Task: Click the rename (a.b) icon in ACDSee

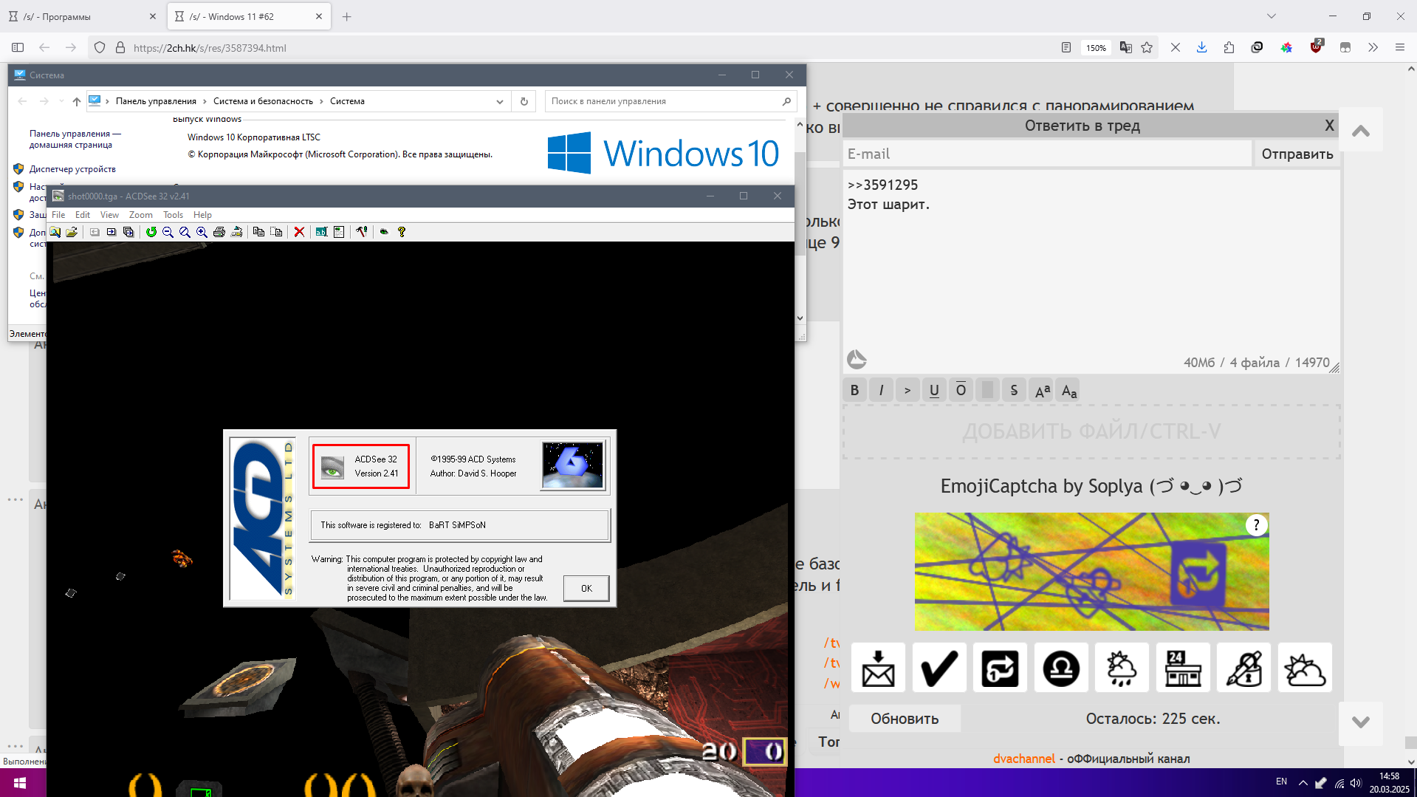Action: 321,232
